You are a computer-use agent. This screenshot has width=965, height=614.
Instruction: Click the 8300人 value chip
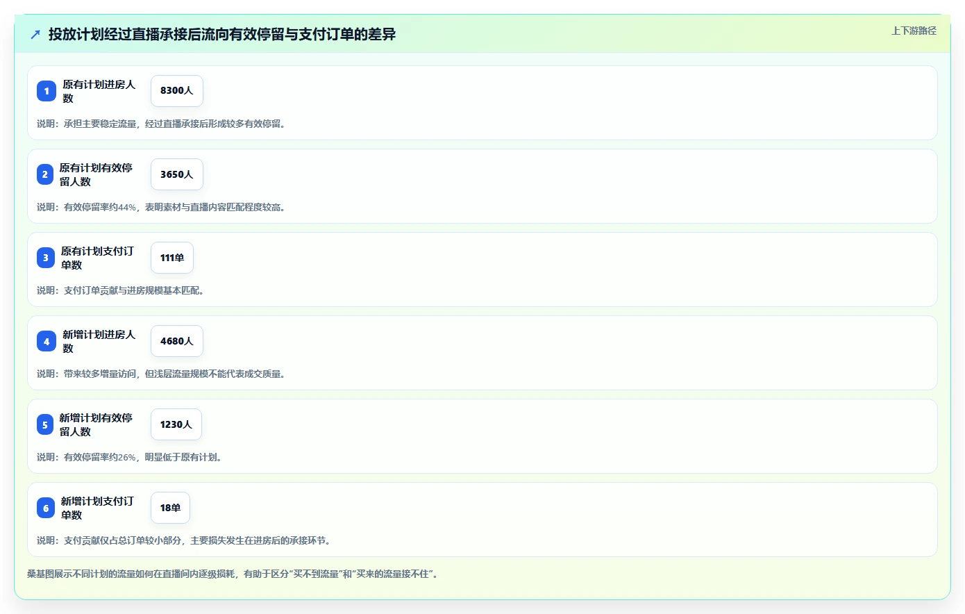click(177, 91)
